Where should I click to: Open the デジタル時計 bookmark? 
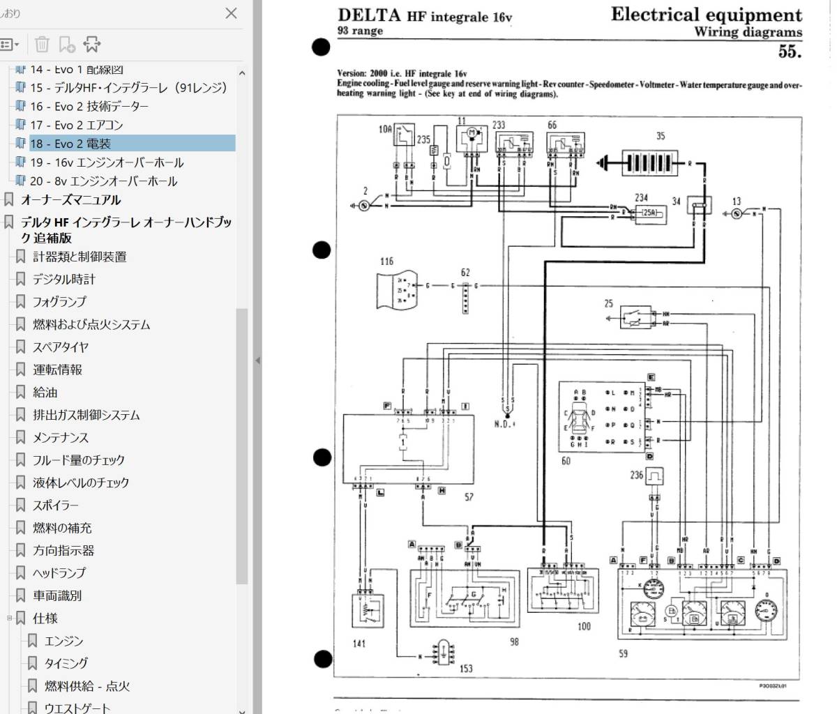coord(64,279)
